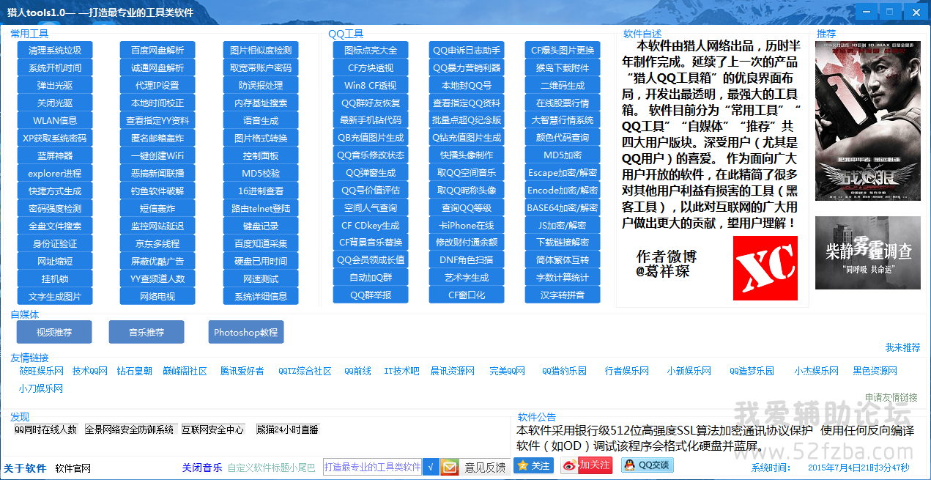Open 黑色资源网 link
Screen dimensions: 931x480
click(875, 371)
